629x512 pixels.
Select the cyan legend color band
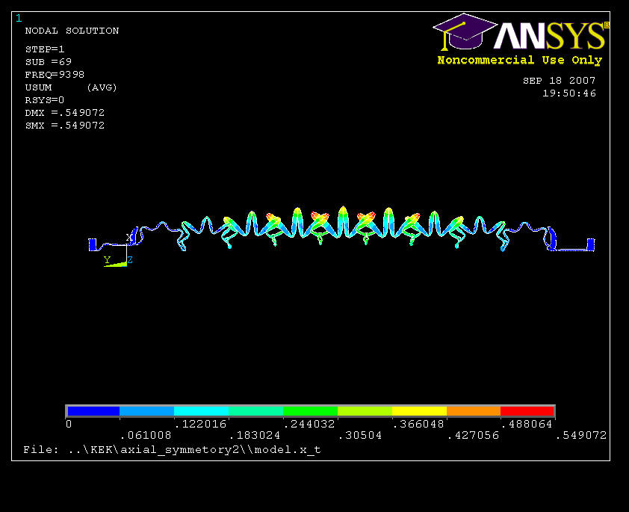tap(202, 411)
